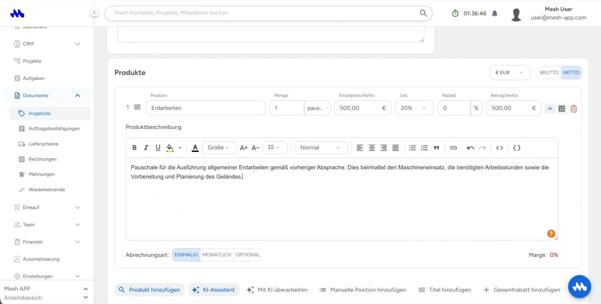Open Rechnungen in the sidebar

pyautogui.click(x=43, y=159)
